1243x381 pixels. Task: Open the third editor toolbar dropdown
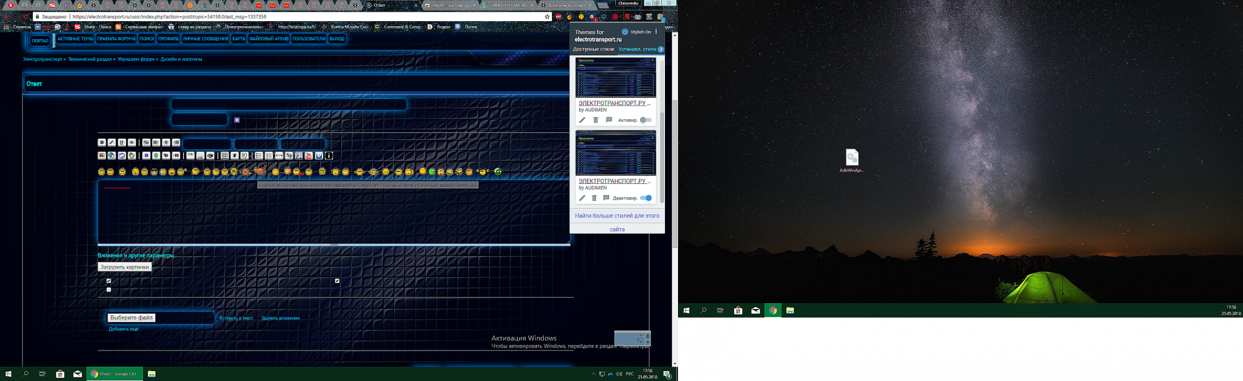(303, 144)
